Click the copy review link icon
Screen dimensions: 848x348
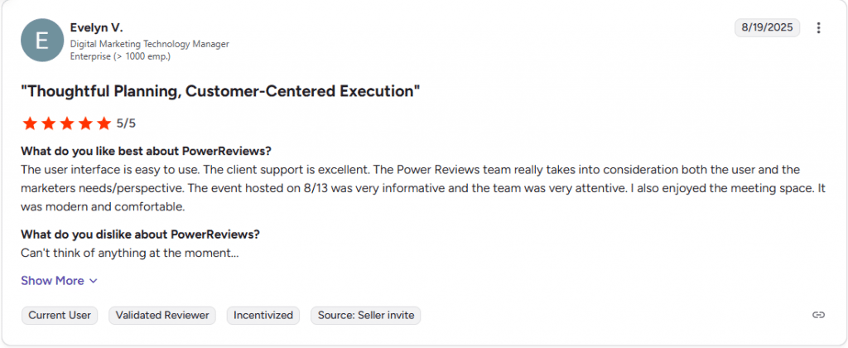818,315
